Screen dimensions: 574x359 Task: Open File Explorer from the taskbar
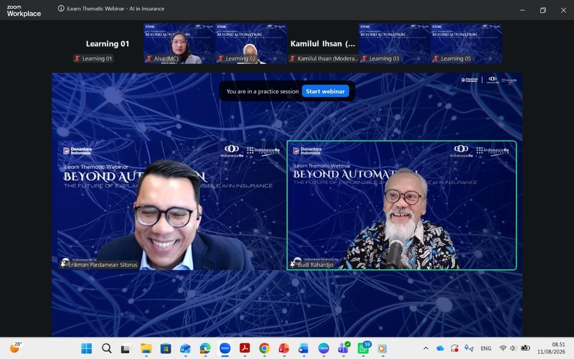146,348
